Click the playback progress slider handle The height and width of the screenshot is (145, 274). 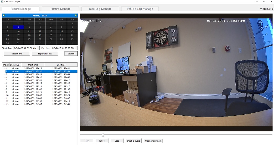pos(103,135)
